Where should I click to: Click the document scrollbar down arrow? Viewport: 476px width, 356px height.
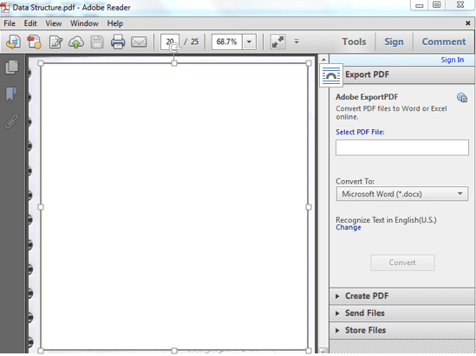point(323,351)
